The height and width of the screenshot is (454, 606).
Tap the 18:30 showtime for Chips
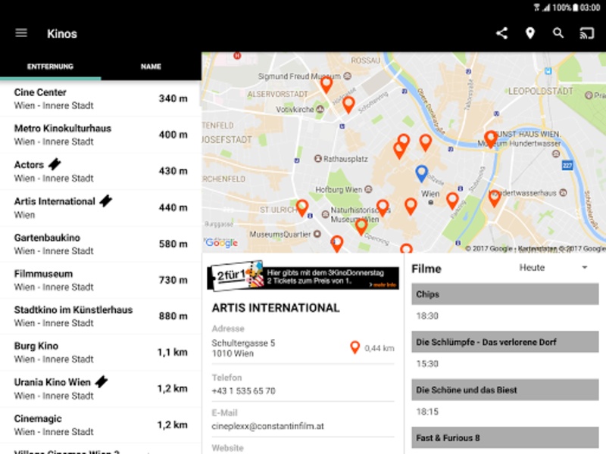coord(427,316)
